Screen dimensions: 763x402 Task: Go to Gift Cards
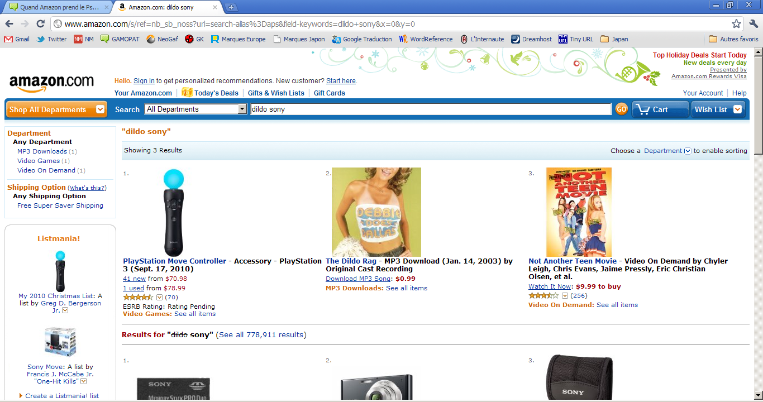[x=330, y=93]
